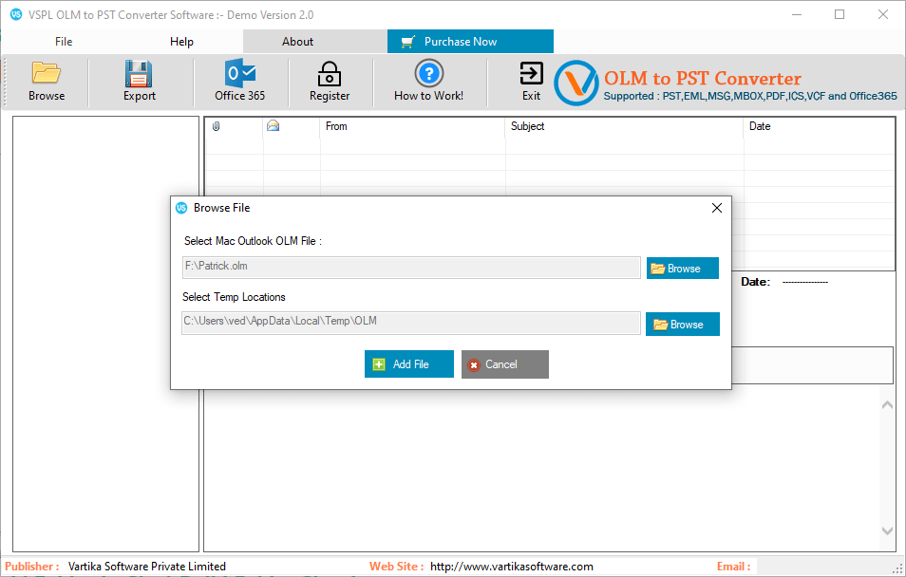Click the 'Web Site :' status bar label
Screen dimensions: 906x577
(x=397, y=567)
